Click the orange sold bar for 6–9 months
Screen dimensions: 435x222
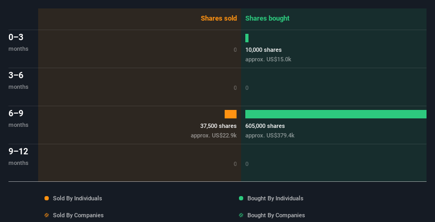point(230,114)
